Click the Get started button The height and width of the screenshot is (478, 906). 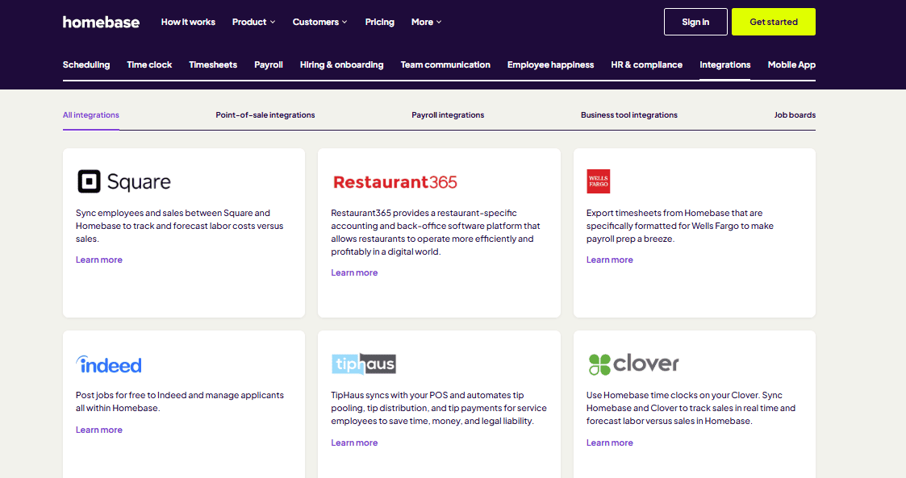(774, 22)
